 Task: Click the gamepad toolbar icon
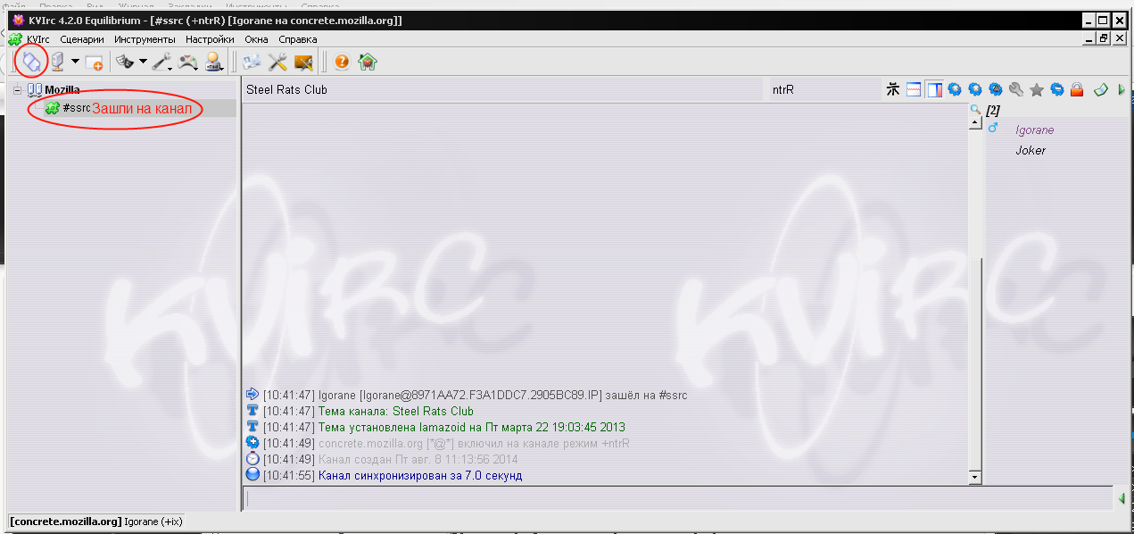pyautogui.click(x=188, y=62)
